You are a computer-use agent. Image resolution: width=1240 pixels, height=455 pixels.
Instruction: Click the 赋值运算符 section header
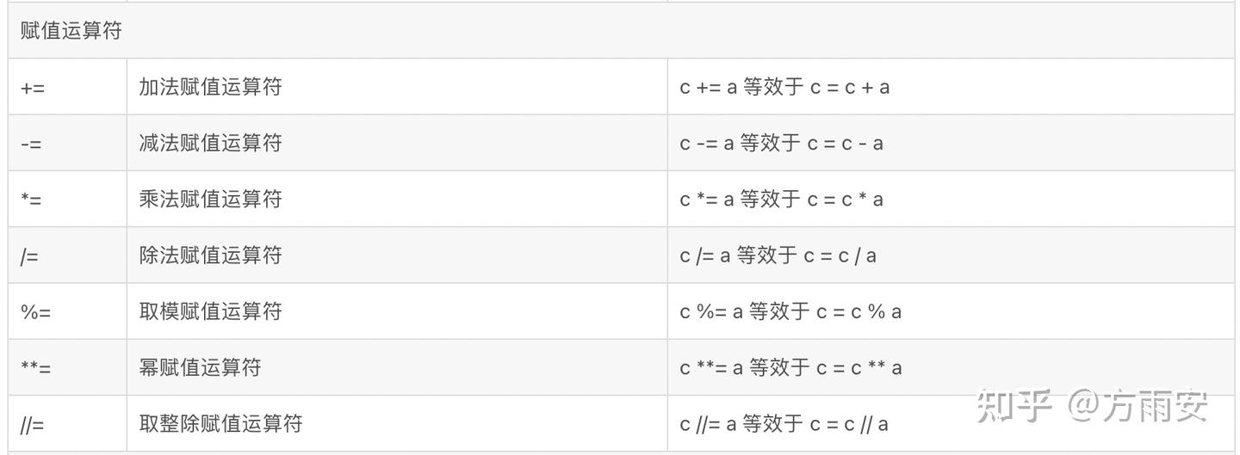(x=71, y=31)
